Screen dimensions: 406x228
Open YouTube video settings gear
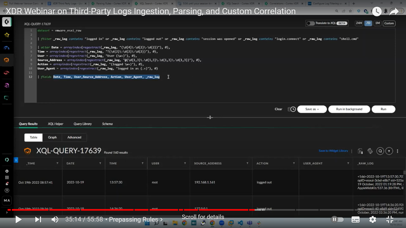(372, 219)
